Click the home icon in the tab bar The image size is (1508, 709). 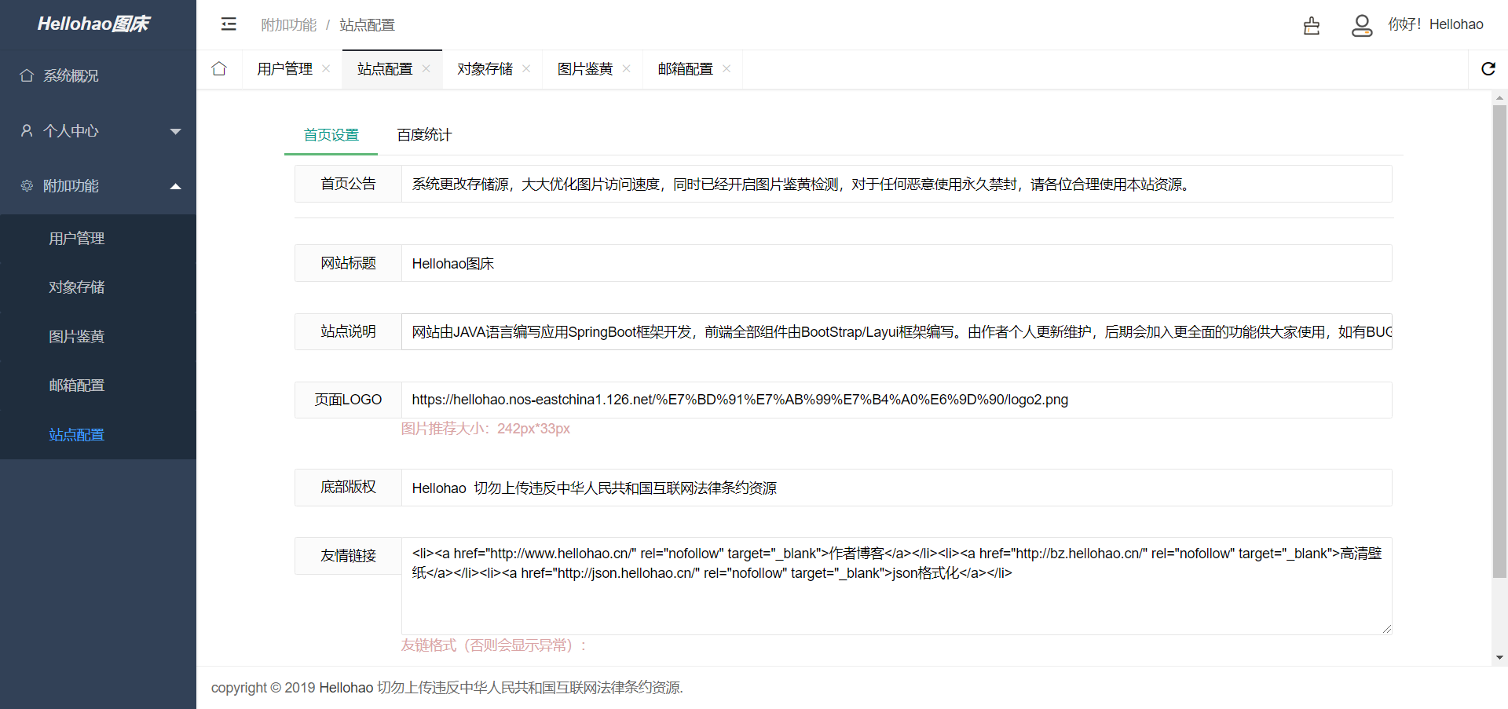pos(219,69)
